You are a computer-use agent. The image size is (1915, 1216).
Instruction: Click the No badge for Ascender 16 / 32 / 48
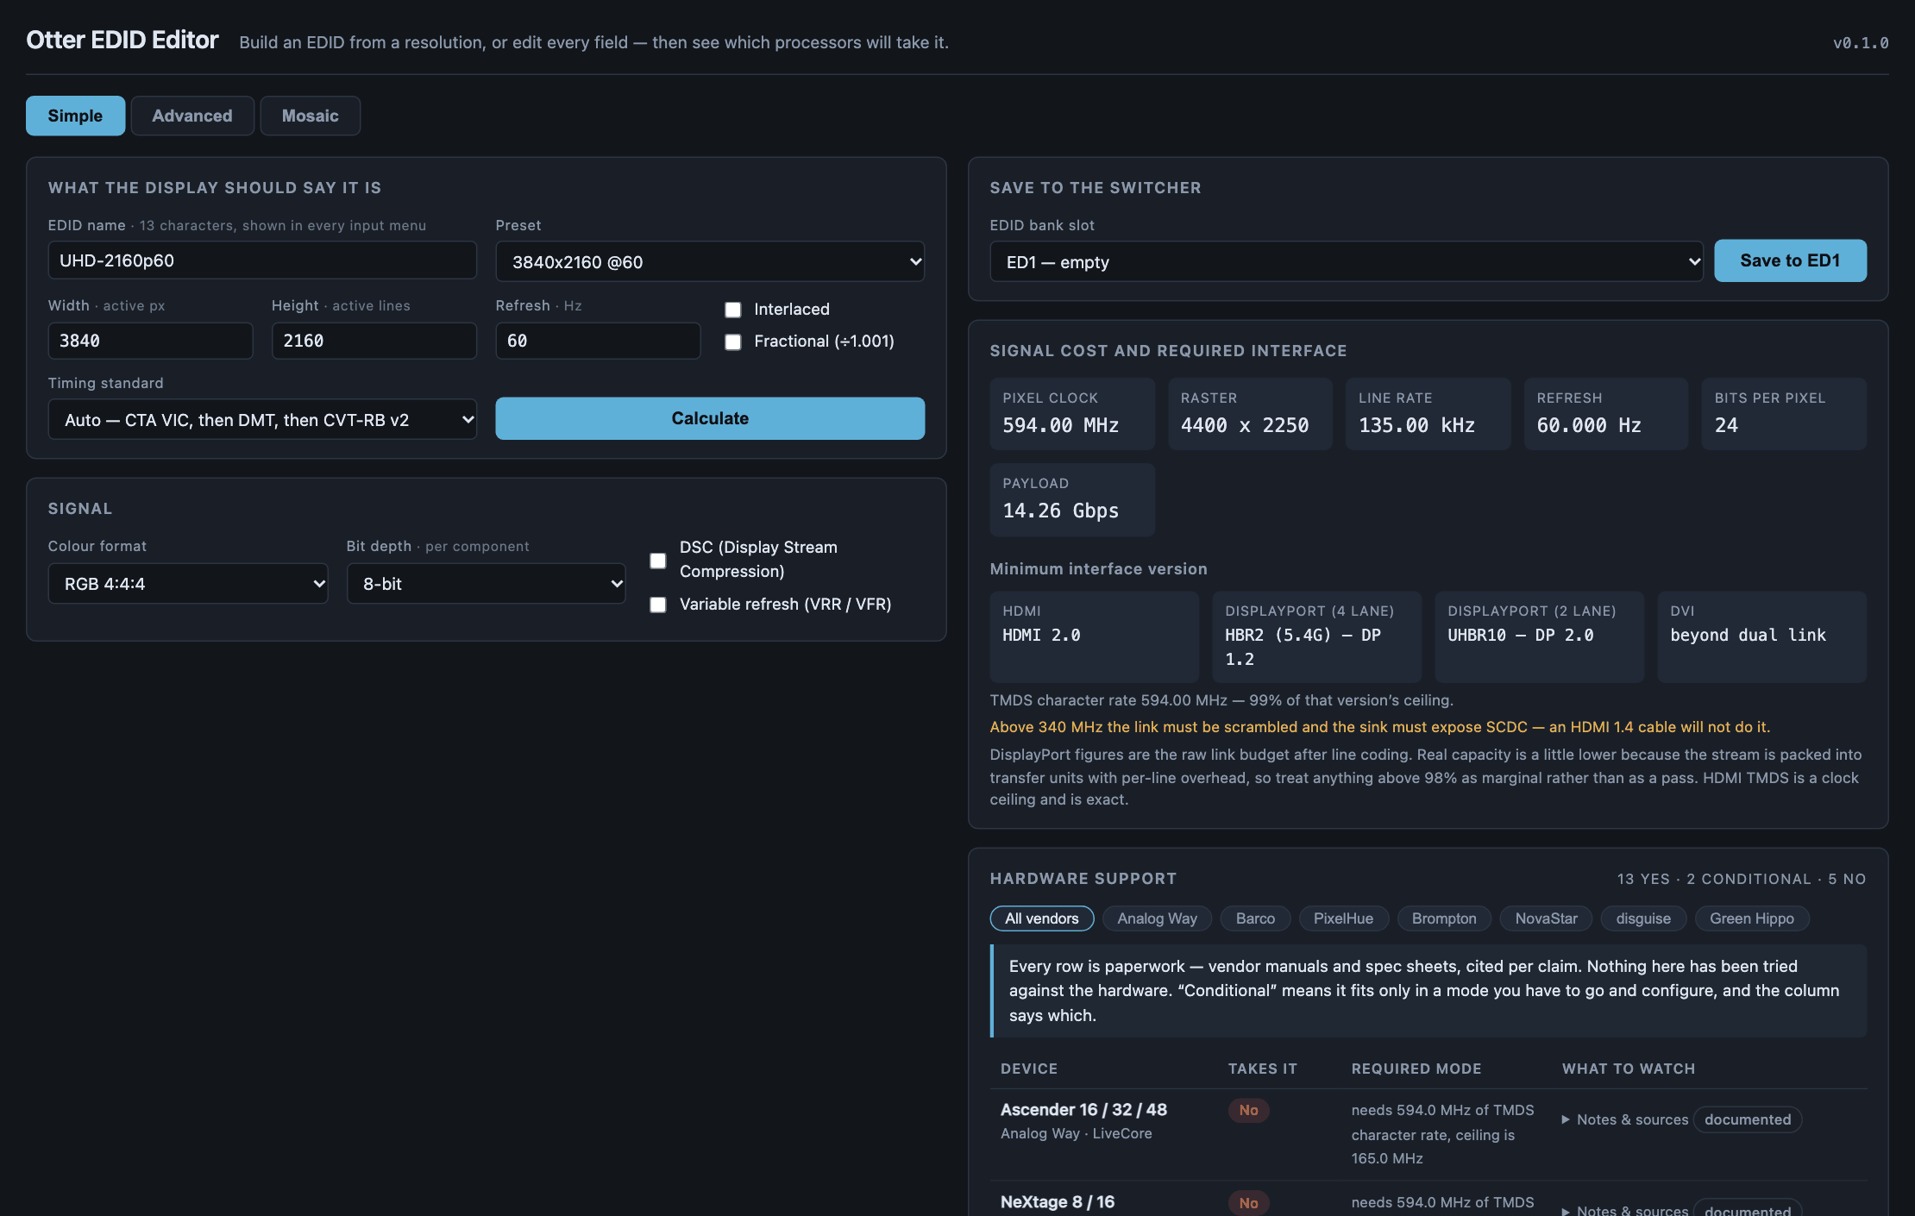(1248, 1110)
